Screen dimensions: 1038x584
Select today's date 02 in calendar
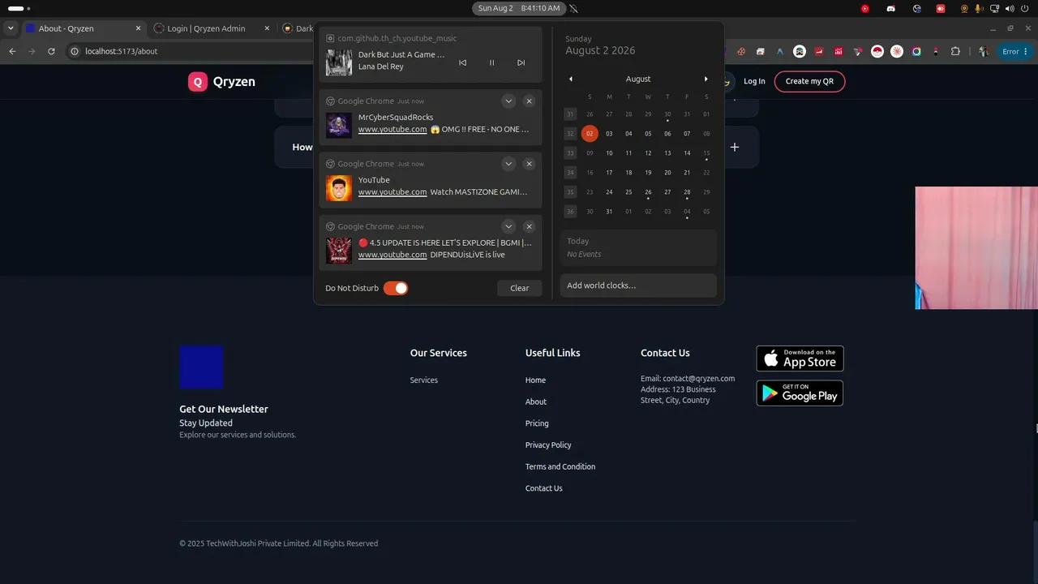tap(590, 134)
